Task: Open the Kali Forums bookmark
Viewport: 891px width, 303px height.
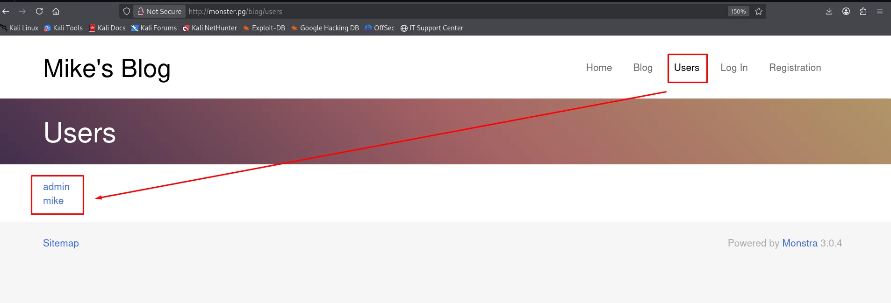Action: (x=154, y=28)
